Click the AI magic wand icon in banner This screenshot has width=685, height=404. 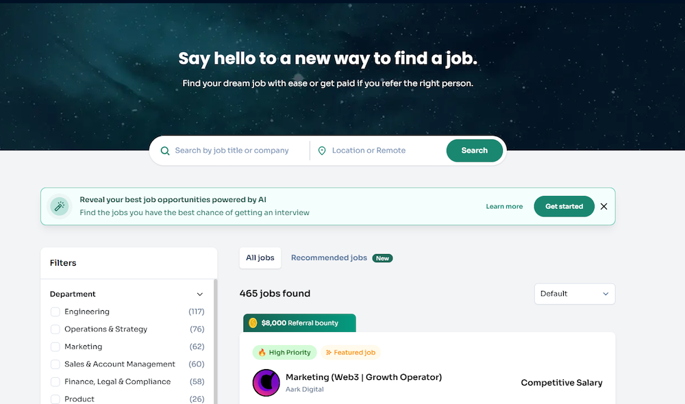(x=59, y=205)
